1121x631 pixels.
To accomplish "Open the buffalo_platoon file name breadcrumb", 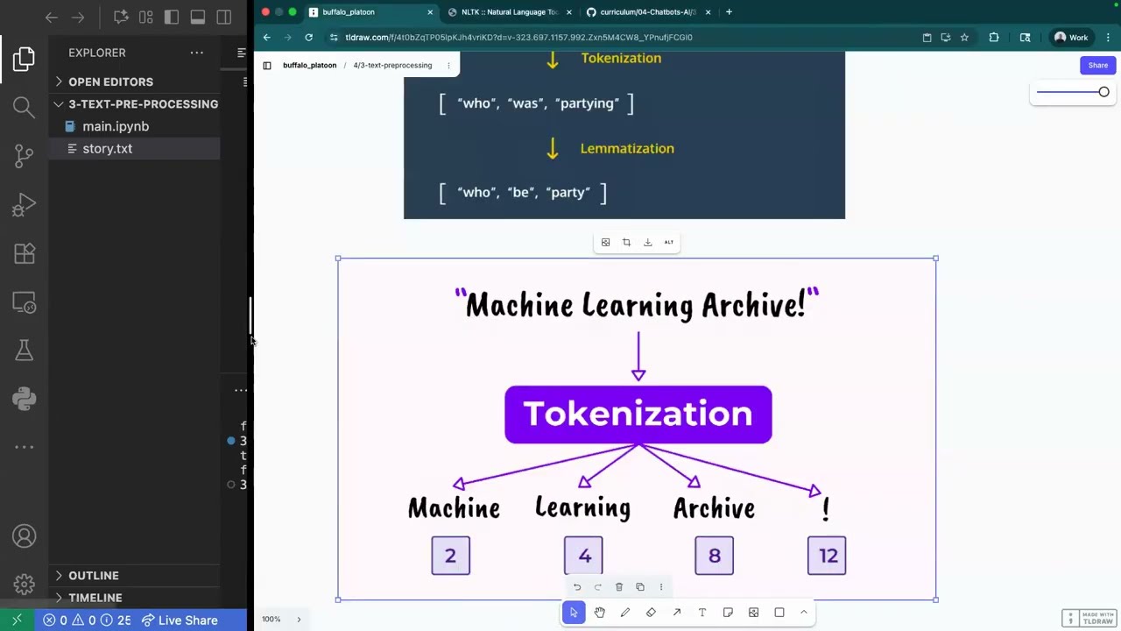I will pos(309,65).
